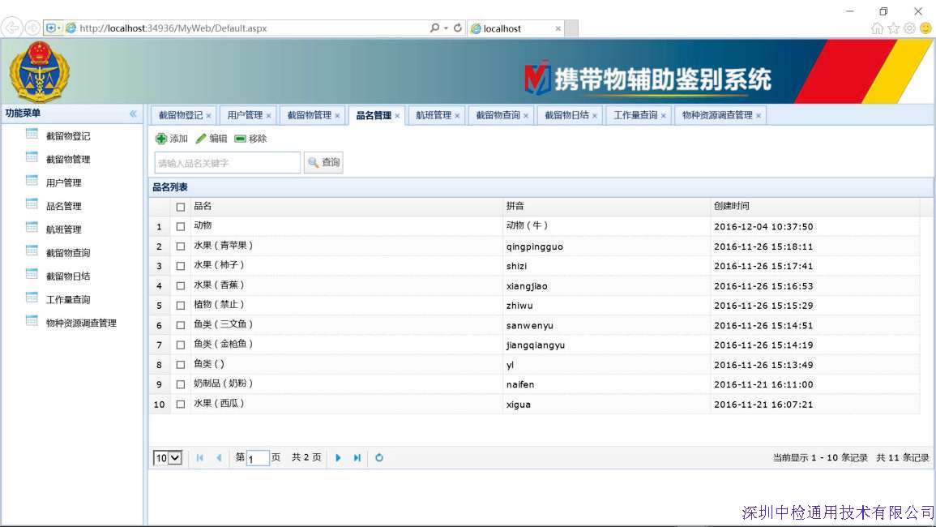The height and width of the screenshot is (527, 936).
Task: Click the icon beside 截留物登记 in sidebar
Action: (32, 135)
